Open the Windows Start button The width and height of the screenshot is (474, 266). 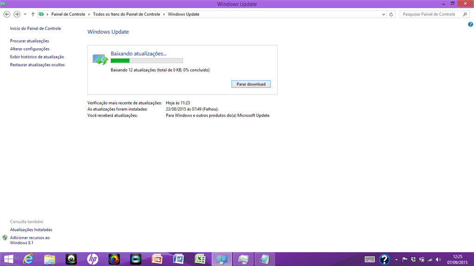[8, 259]
